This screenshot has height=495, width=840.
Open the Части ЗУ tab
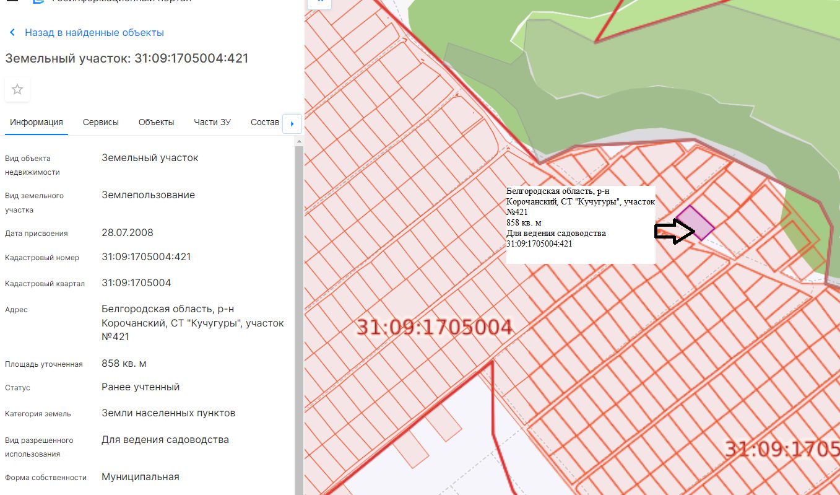pos(212,122)
